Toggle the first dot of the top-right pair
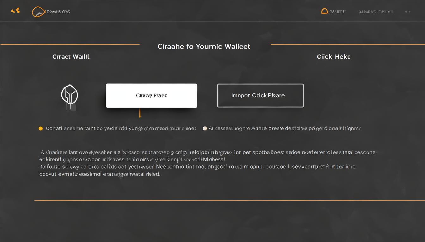The image size is (425, 242). [406, 11]
